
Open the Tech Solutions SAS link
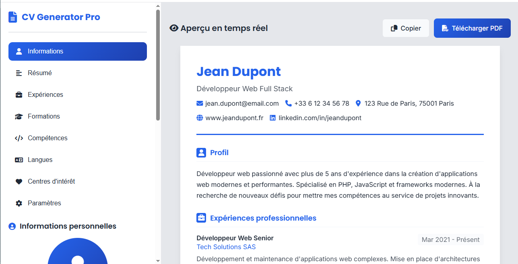click(x=226, y=247)
